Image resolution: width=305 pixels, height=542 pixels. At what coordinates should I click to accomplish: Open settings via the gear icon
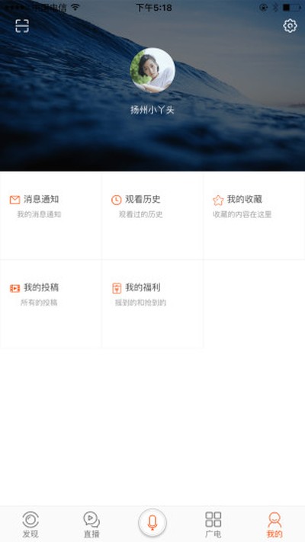point(290,26)
